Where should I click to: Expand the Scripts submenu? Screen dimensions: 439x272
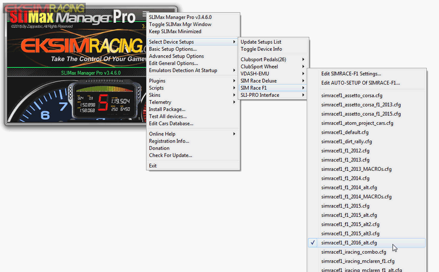(192, 88)
